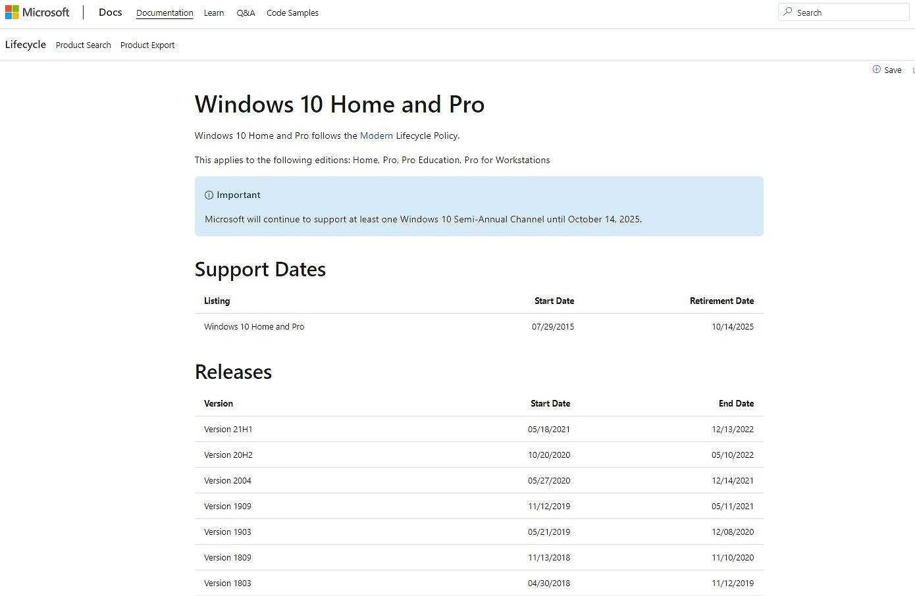Select the Version 20H2 row label
Screen dimensions: 915x596
click(x=228, y=455)
